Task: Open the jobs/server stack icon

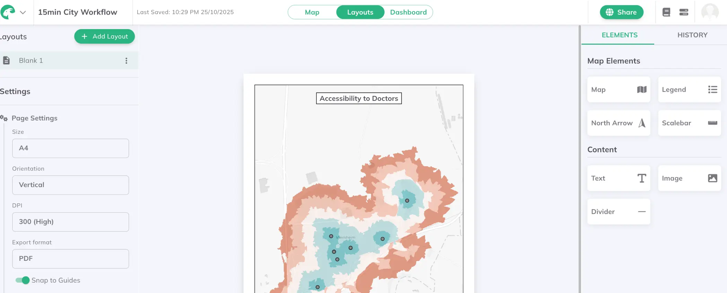Action: click(684, 12)
